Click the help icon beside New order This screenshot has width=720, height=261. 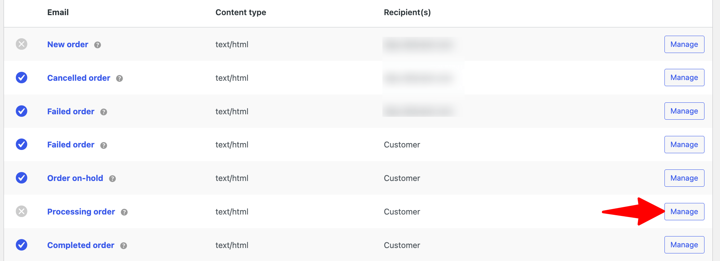(x=97, y=45)
